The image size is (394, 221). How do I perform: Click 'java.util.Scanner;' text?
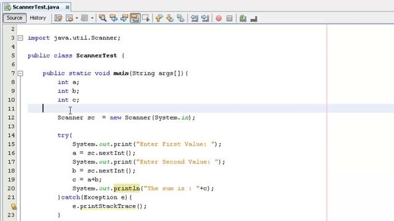point(87,38)
